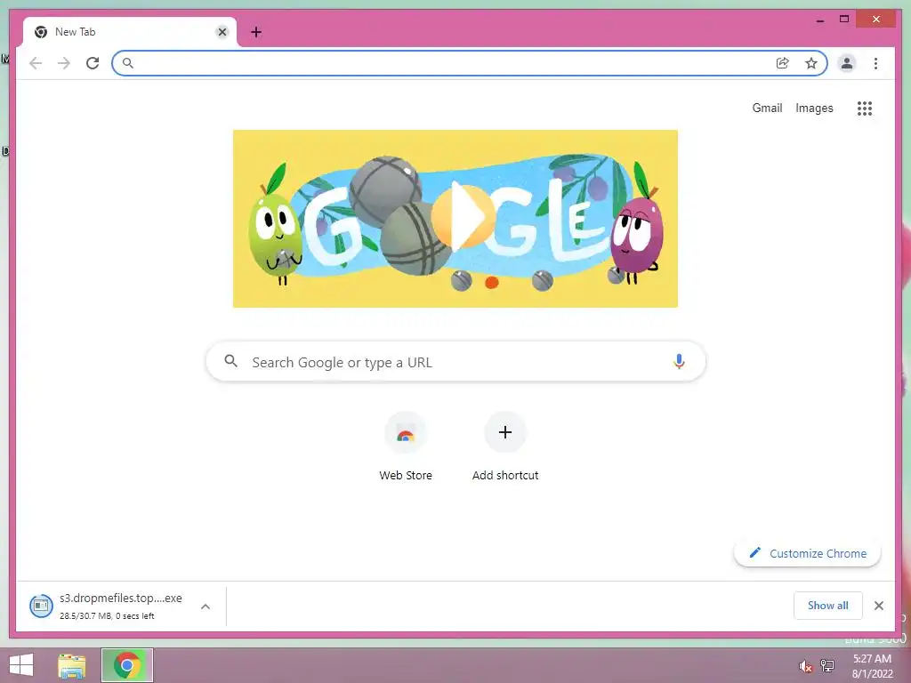Open the Chrome profile avatar

point(847,63)
